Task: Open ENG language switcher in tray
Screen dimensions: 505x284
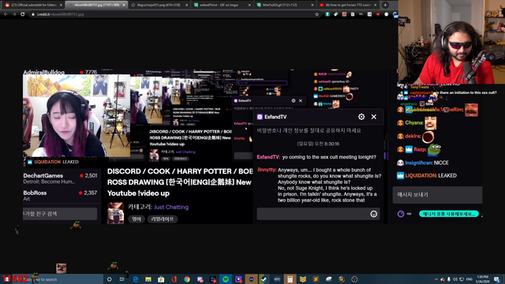Action: click(x=469, y=279)
